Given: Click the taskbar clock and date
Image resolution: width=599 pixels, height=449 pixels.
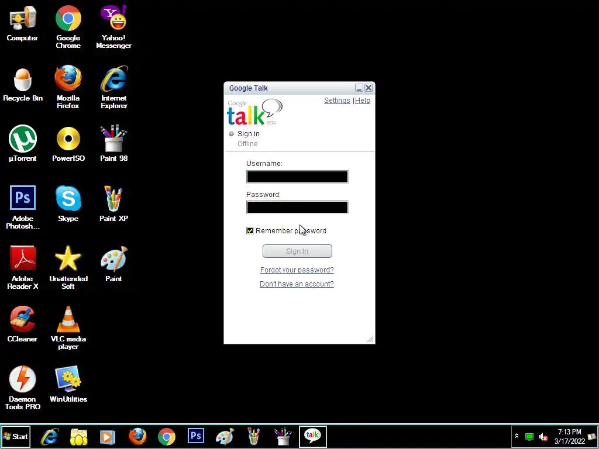Looking at the screenshot, I should (x=570, y=436).
